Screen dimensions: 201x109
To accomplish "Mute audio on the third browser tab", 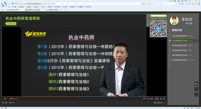I will (60, 10).
